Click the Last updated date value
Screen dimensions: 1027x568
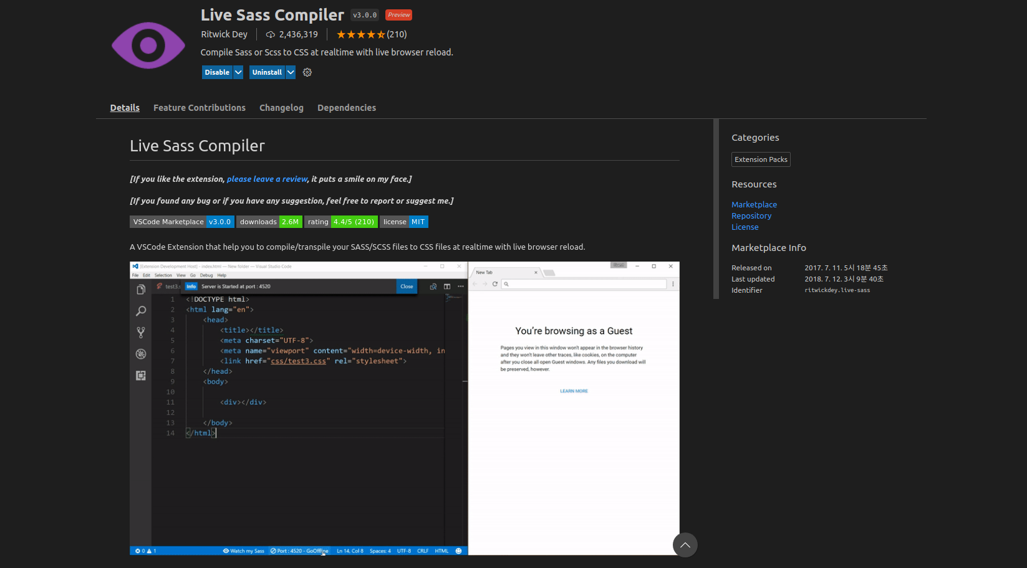844,279
